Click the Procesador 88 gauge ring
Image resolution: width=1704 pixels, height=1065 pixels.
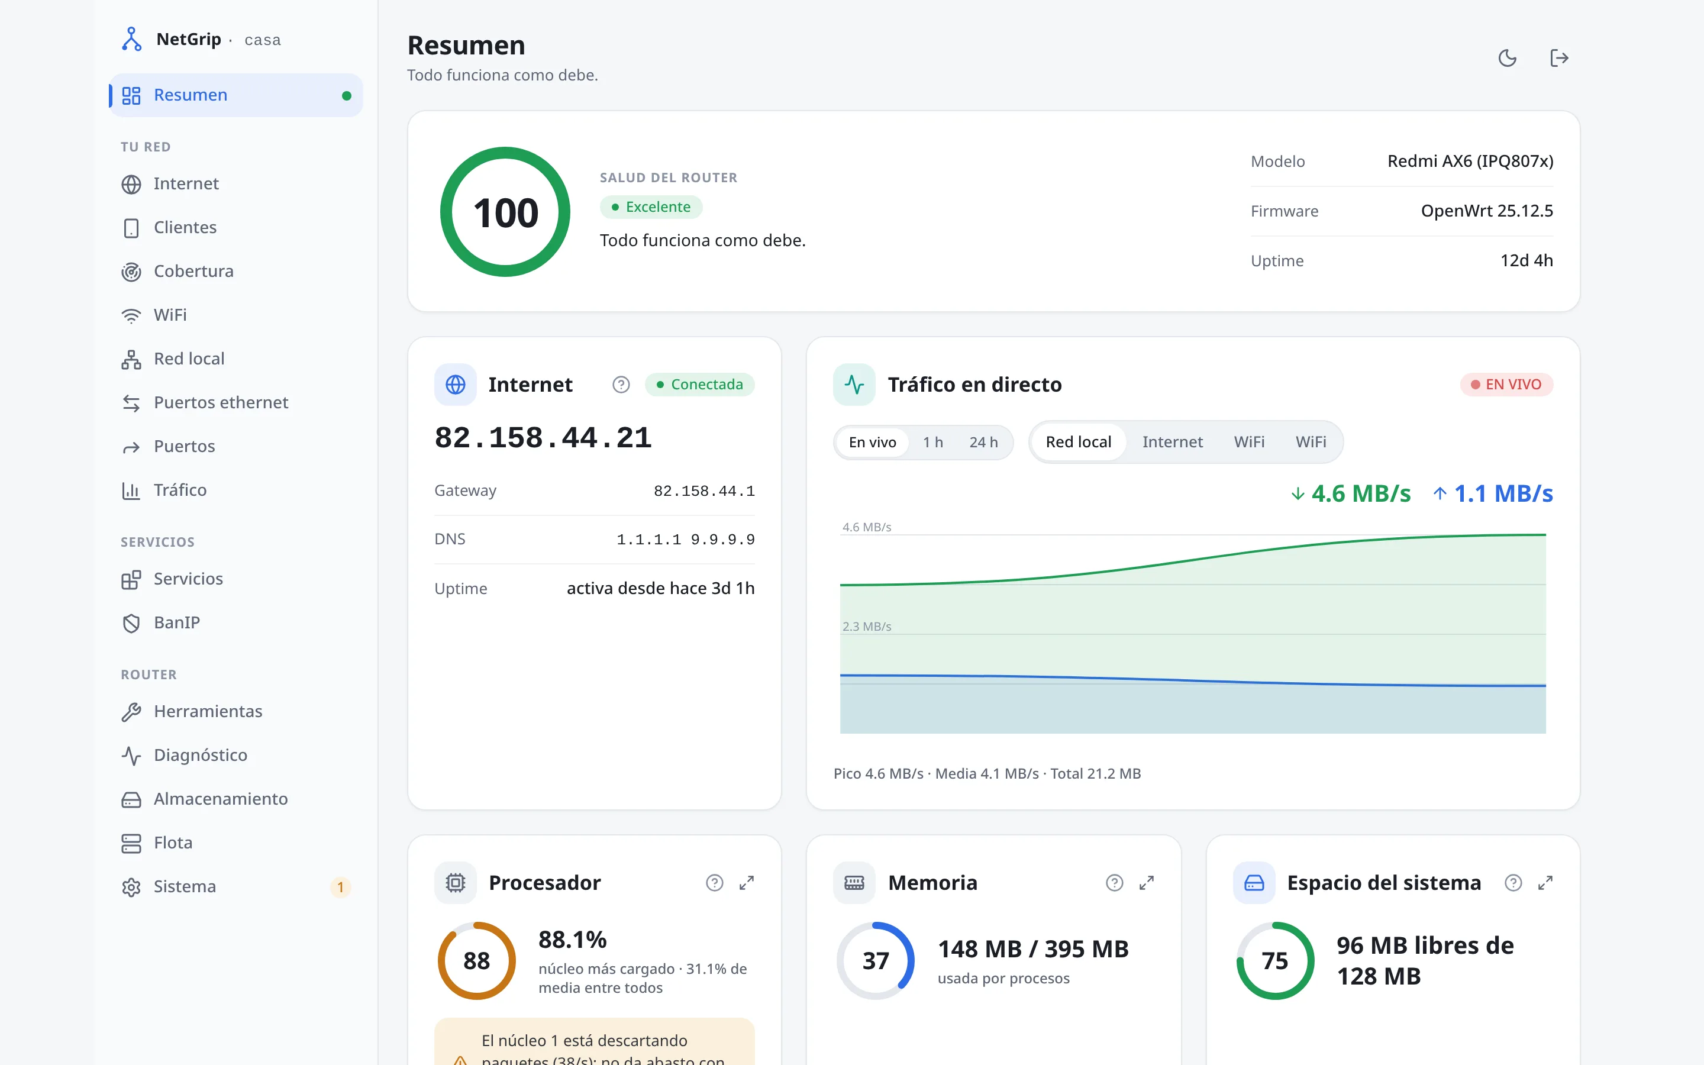pyautogui.click(x=477, y=961)
